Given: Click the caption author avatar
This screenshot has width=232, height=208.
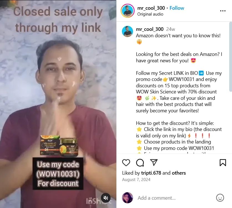Looking at the screenshot, I should [x=128, y=31].
